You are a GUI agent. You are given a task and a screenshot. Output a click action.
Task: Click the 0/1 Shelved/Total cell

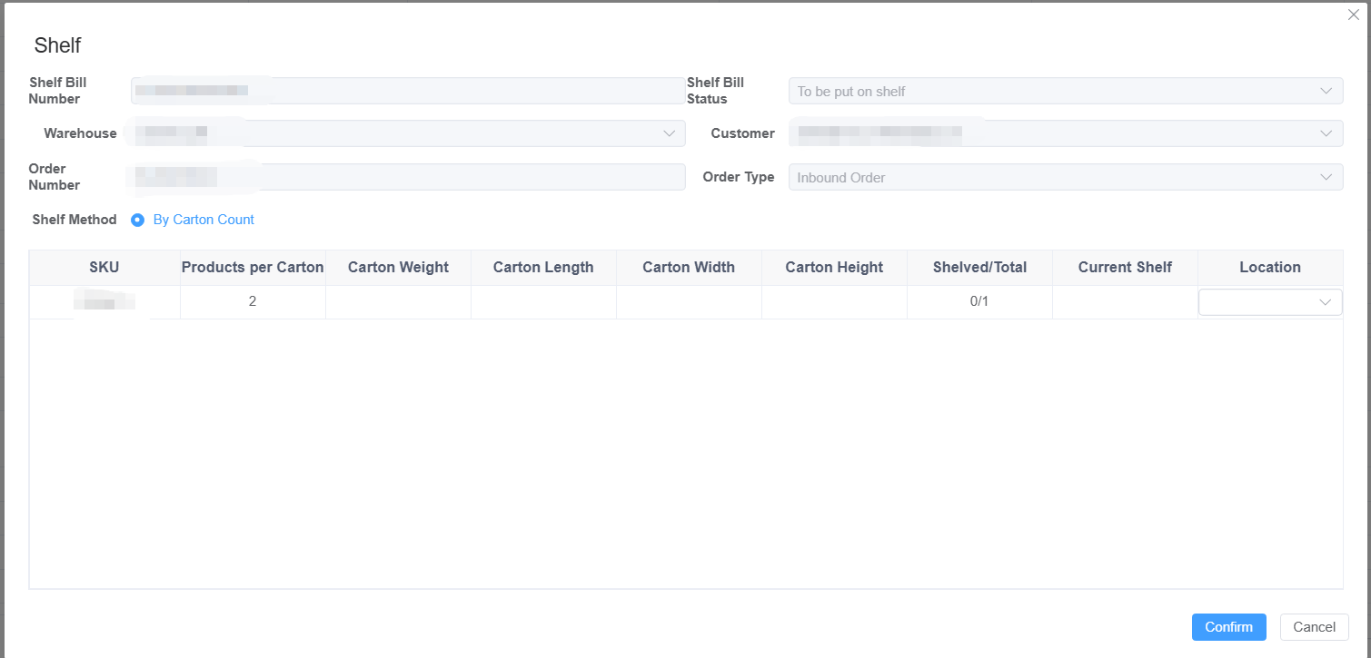(x=979, y=301)
